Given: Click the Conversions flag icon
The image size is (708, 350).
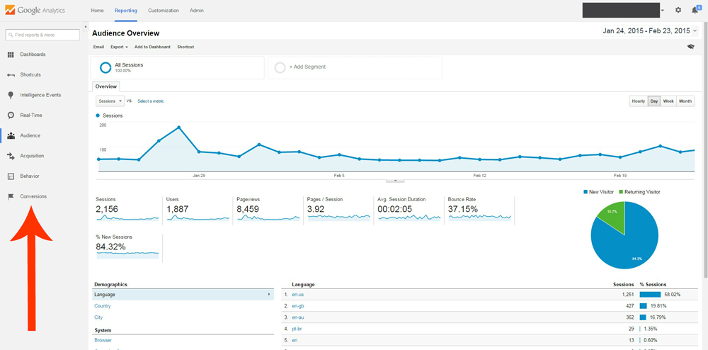Looking at the screenshot, I should click(x=11, y=196).
